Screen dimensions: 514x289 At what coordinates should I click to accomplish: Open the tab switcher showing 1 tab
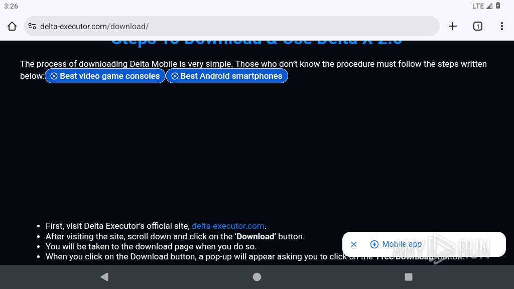[478, 26]
